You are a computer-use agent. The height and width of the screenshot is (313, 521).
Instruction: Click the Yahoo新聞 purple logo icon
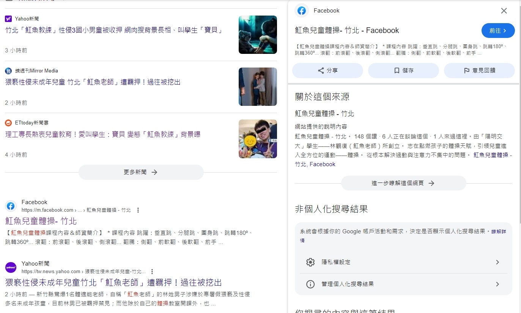click(8, 19)
